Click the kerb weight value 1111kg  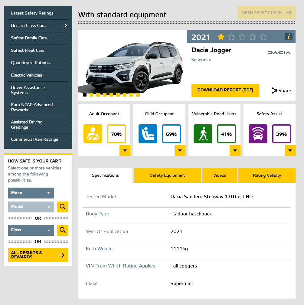tap(179, 249)
